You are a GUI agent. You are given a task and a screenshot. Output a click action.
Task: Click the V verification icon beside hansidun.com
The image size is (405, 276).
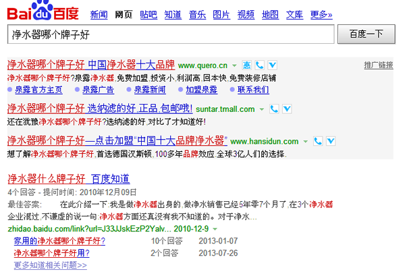(331, 141)
